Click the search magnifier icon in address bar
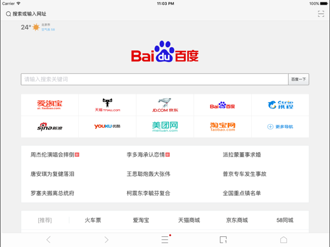 tap(8, 14)
